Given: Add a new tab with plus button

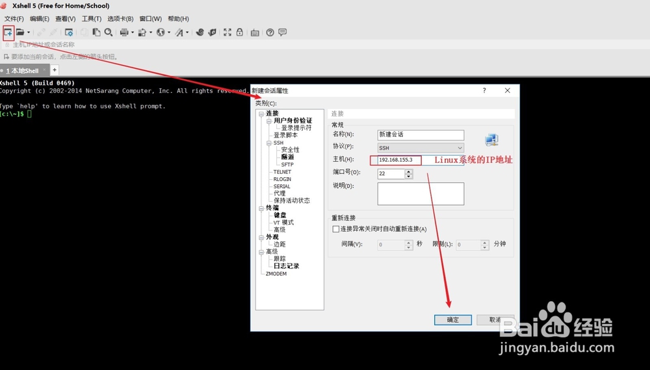Looking at the screenshot, I should 55,70.
